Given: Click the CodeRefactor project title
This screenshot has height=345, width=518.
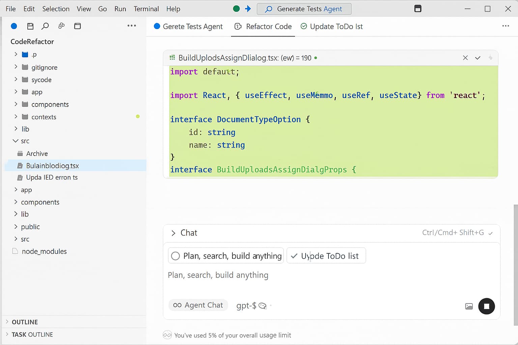Looking at the screenshot, I should point(32,41).
